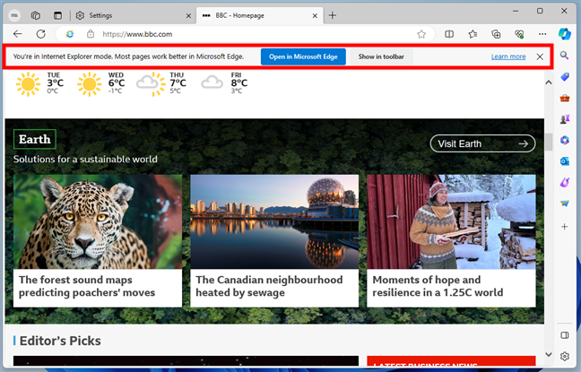The height and width of the screenshot is (372, 581).
Task: Dismiss the Internet Explorer mode bar
Action: [540, 56]
